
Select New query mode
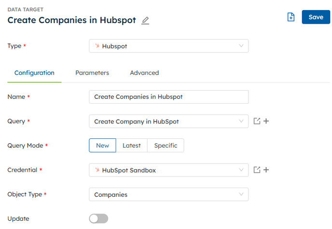102,146
